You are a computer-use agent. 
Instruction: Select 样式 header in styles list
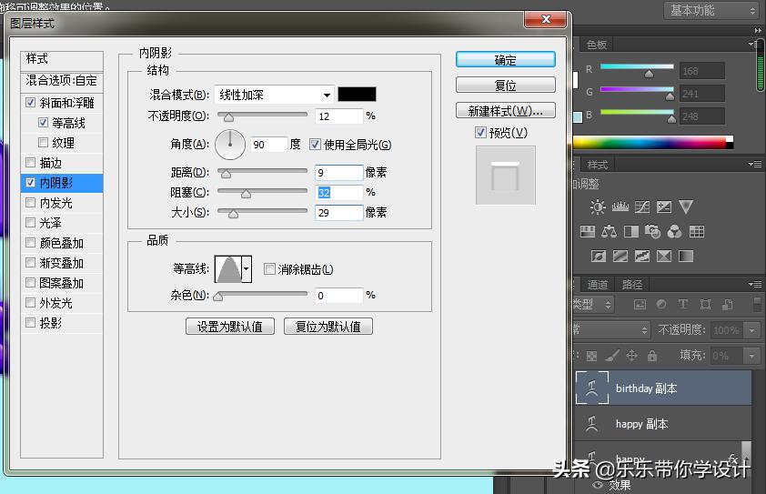(x=62, y=59)
